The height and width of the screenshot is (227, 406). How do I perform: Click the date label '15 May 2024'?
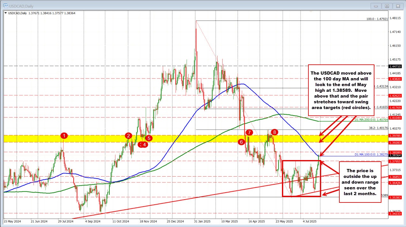(12, 221)
